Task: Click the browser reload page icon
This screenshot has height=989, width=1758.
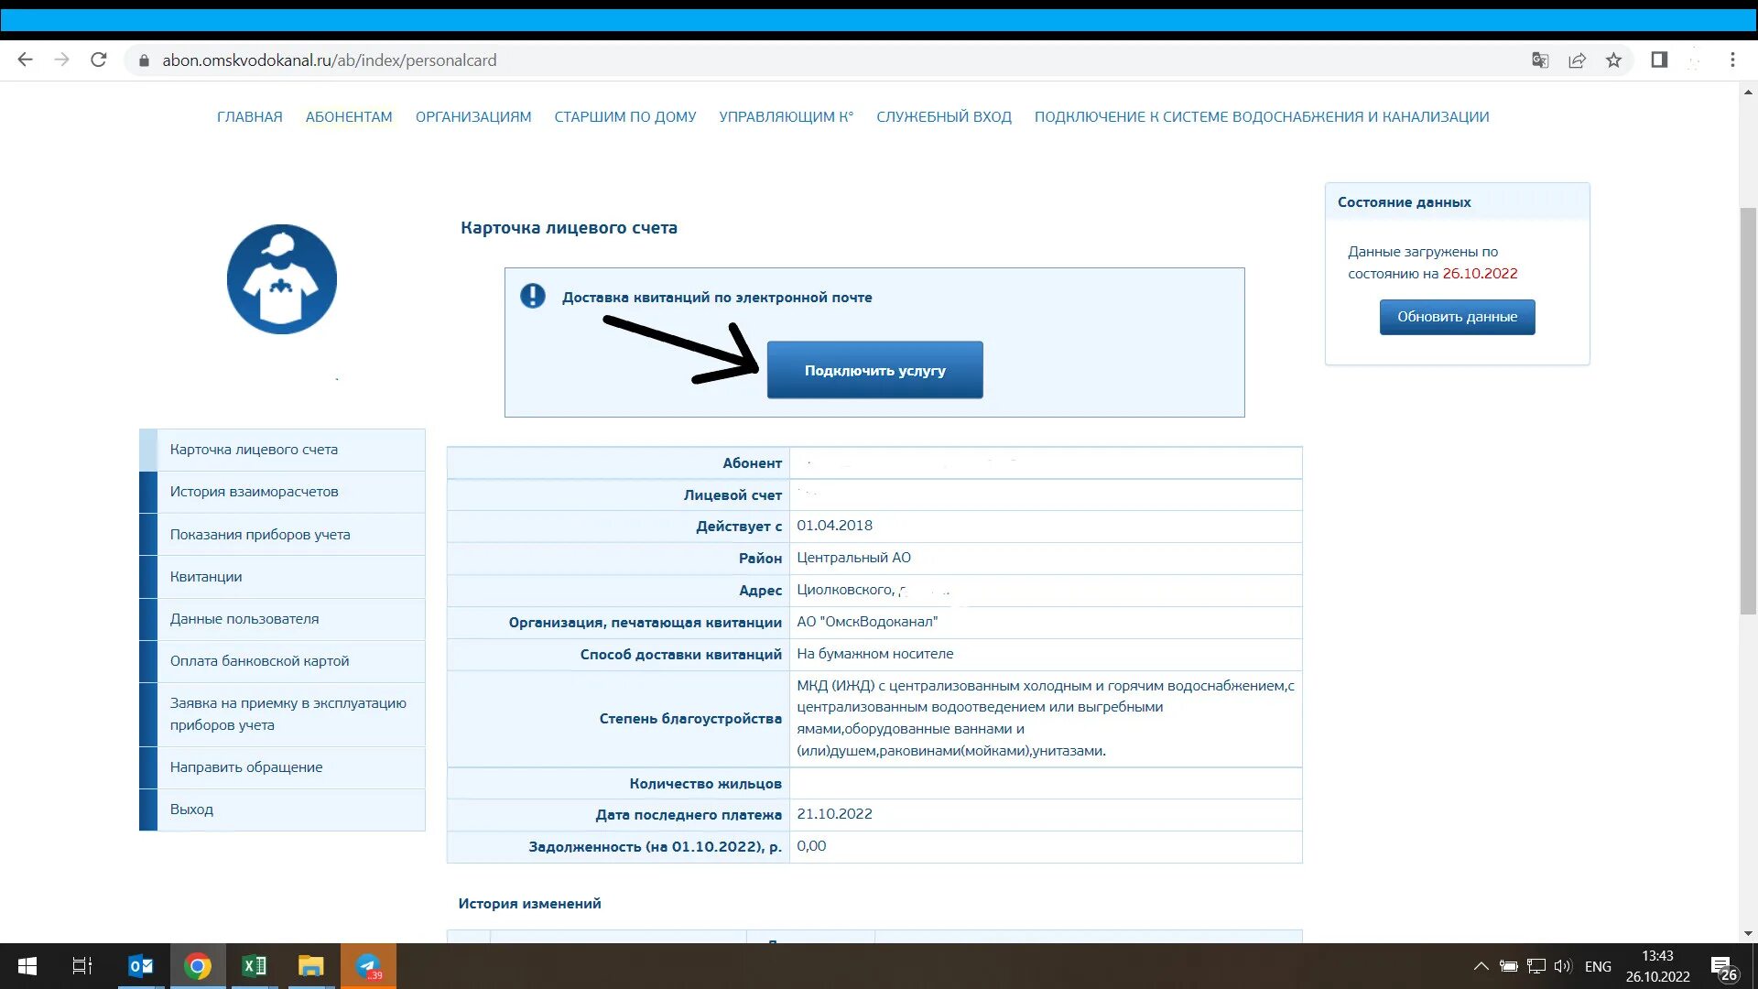Action: 99,60
